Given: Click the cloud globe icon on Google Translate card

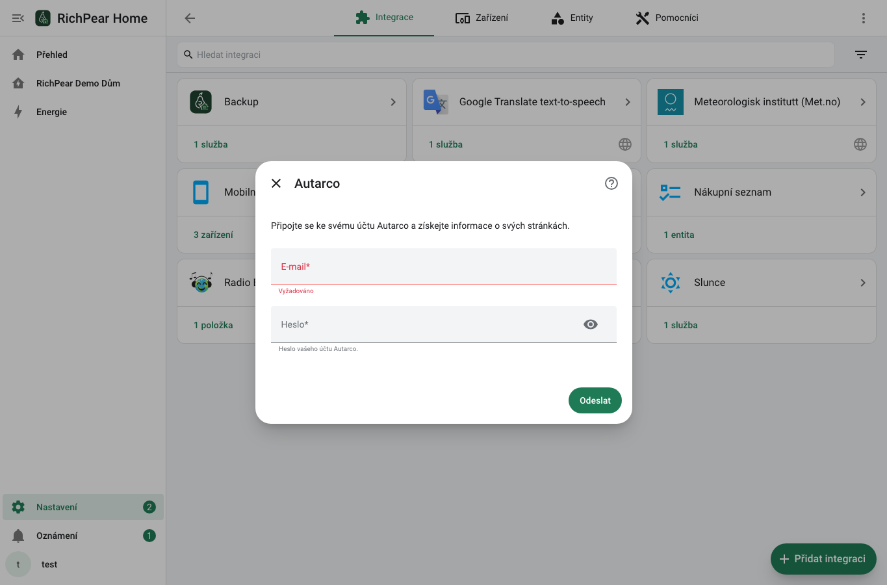Looking at the screenshot, I should 625,144.
